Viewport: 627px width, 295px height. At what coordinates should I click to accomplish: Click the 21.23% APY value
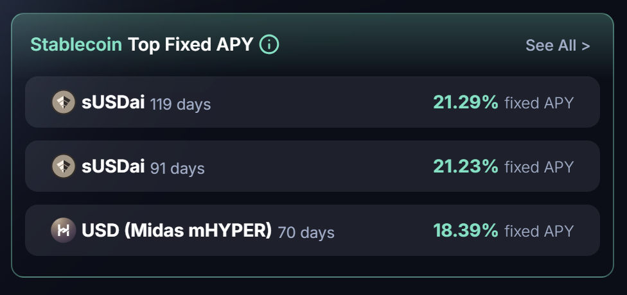tap(466, 166)
